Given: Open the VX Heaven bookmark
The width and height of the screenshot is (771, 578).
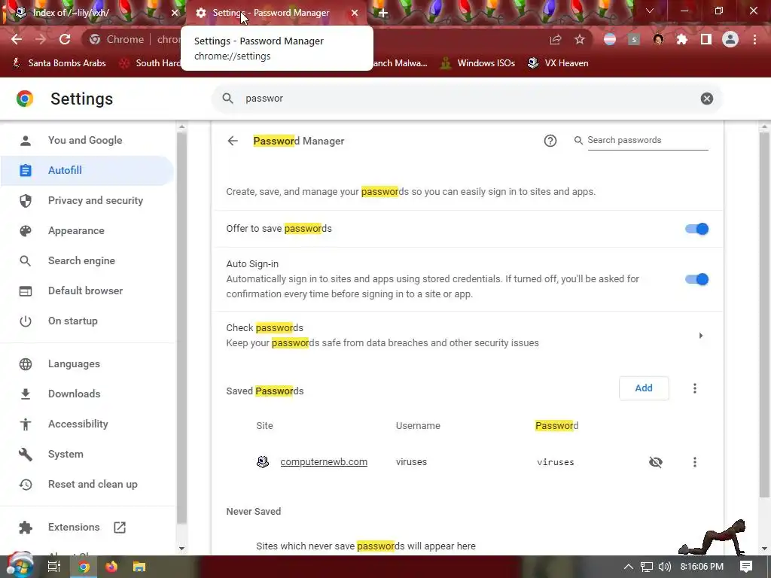Looking at the screenshot, I should pyautogui.click(x=558, y=63).
